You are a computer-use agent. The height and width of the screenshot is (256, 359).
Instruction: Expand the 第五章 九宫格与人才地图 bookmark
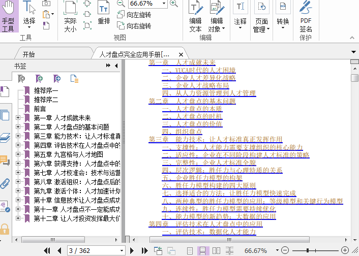click(x=18, y=154)
